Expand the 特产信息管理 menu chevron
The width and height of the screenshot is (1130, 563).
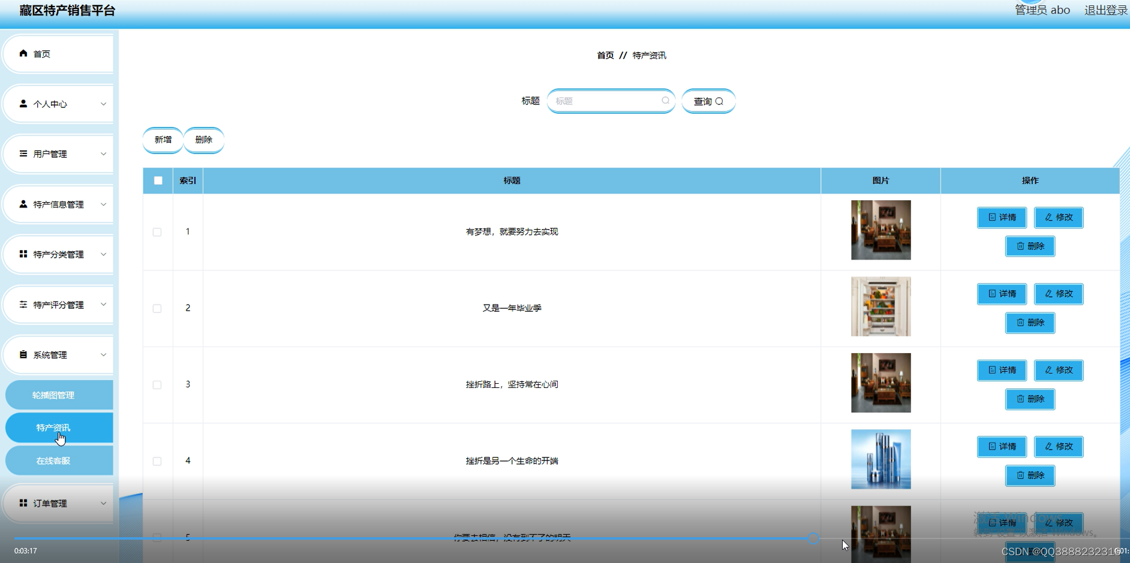[103, 204]
